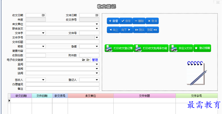Image resolution: width=223 pixels, height=114 pixels.
Task: Expand the 来文单位 dropdown
Action: pyautogui.click(x=97, y=24)
